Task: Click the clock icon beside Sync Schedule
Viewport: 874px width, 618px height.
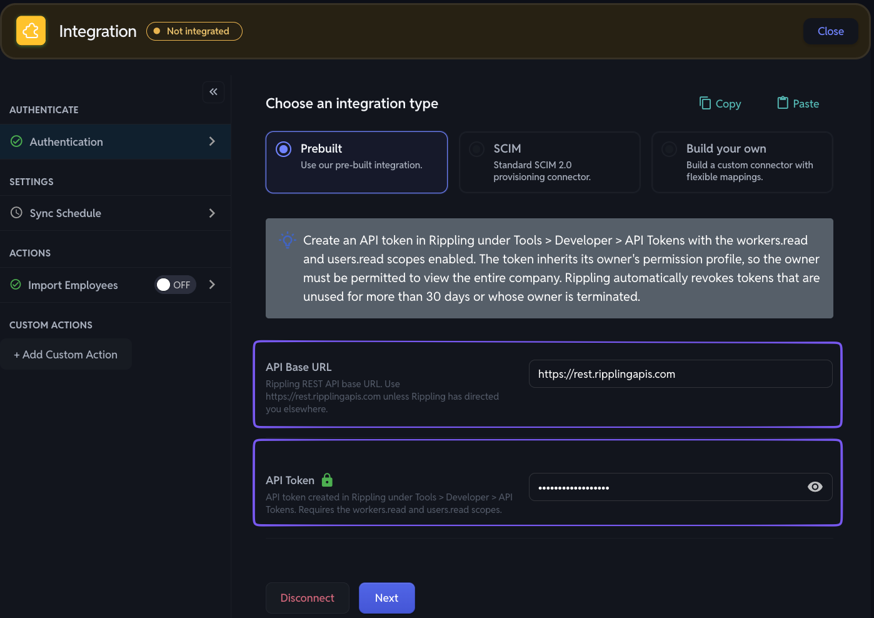Action: point(17,213)
